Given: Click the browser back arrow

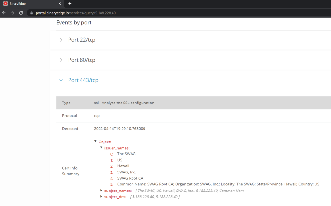Looking at the screenshot, I should pyautogui.click(x=4, y=13).
